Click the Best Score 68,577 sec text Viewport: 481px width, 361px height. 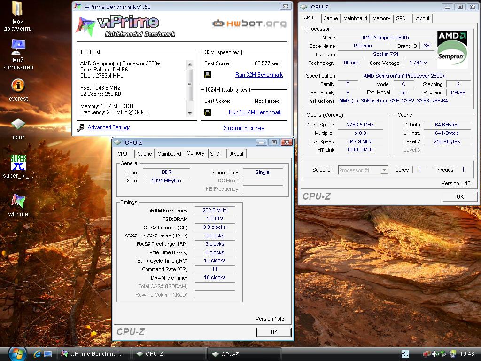pyautogui.click(x=267, y=63)
